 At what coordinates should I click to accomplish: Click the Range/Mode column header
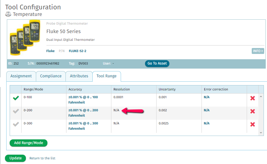click(44, 89)
